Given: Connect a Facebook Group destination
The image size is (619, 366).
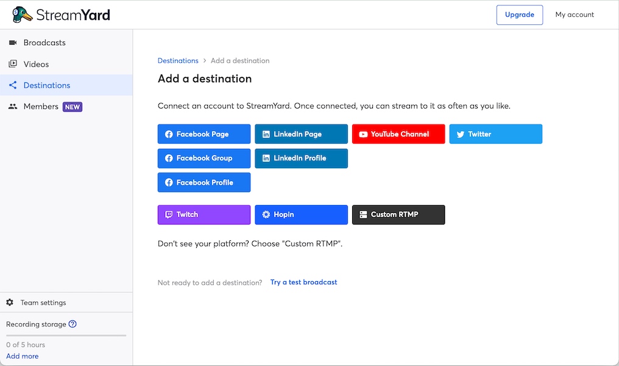Looking at the screenshot, I should [204, 158].
